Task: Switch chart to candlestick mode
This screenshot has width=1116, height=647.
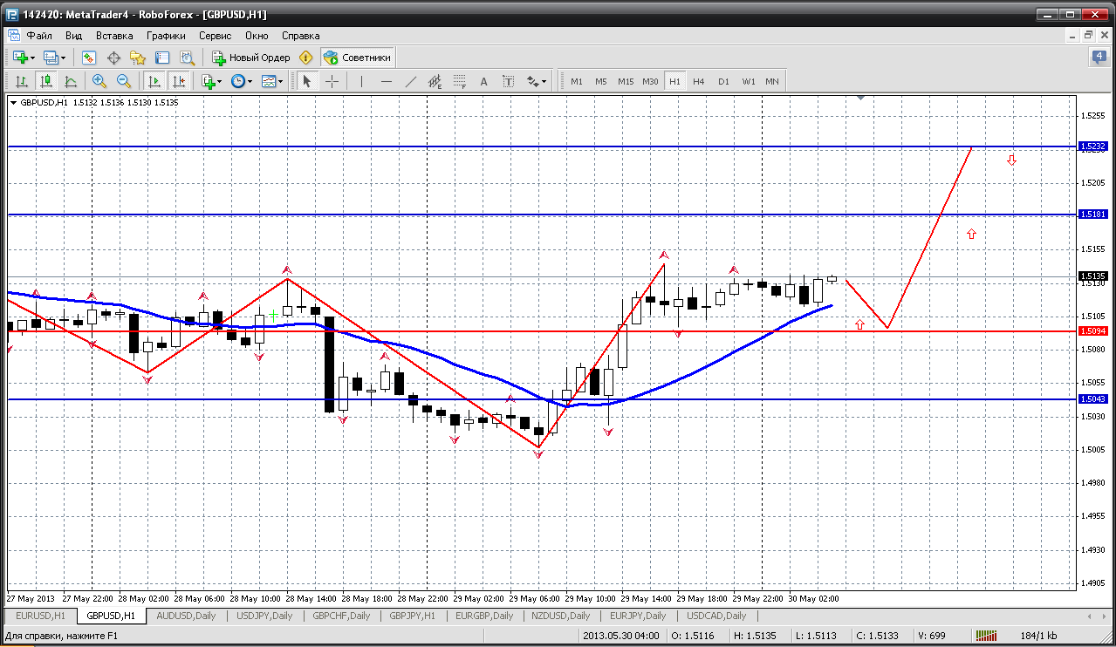Action: click(x=45, y=81)
